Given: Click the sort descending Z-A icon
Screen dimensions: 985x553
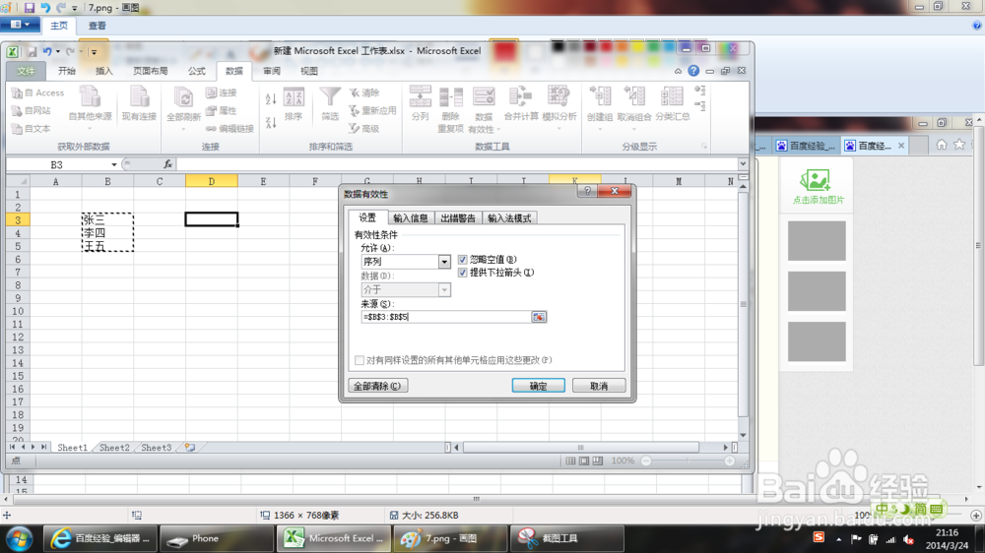Looking at the screenshot, I should (271, 122).
